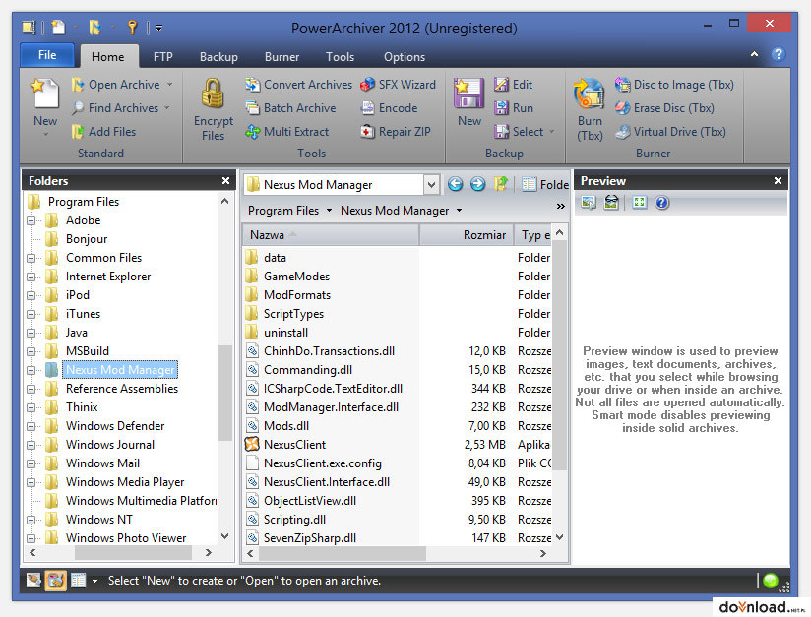Create New backup in Backup group

(469, 102)
